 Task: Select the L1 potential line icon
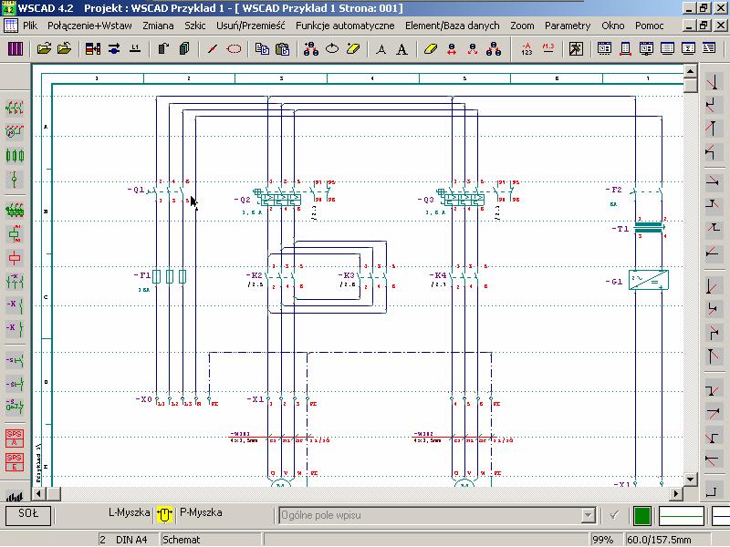pyautogui.click(x=135, y=48)
